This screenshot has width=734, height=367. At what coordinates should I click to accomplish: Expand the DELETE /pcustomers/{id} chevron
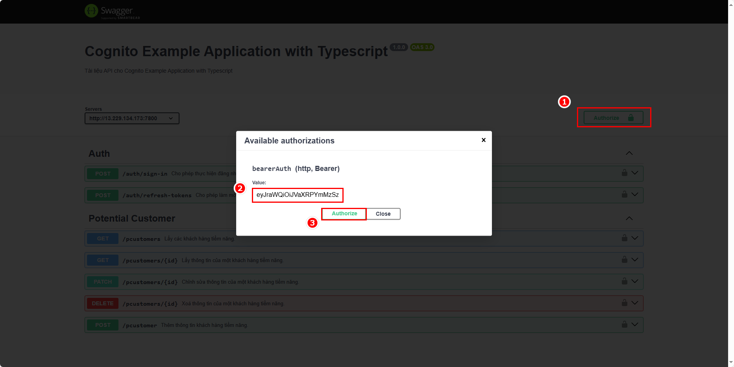[x=635, y=303]
